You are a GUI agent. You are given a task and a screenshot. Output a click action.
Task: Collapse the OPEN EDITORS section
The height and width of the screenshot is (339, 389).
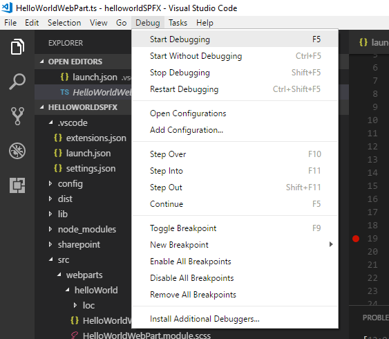pos(42,62)
